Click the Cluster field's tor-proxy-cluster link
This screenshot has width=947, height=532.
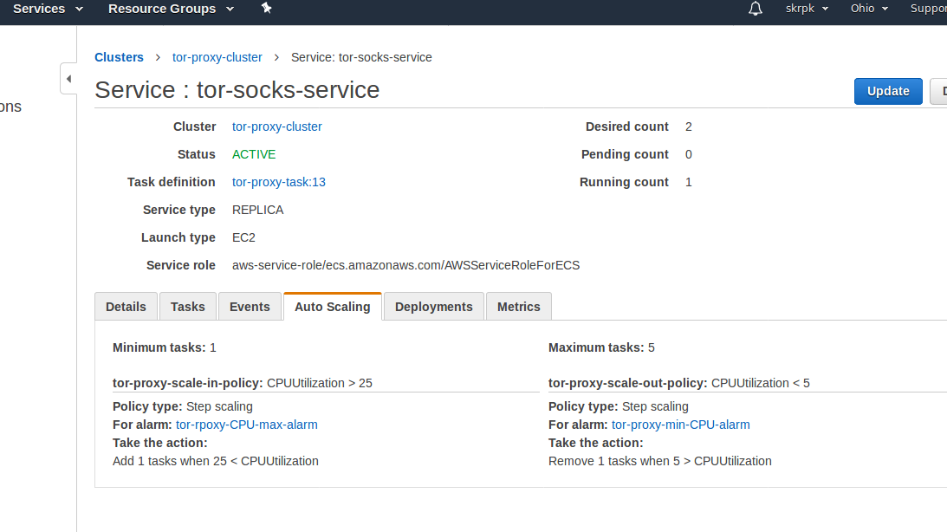[276, 127]
